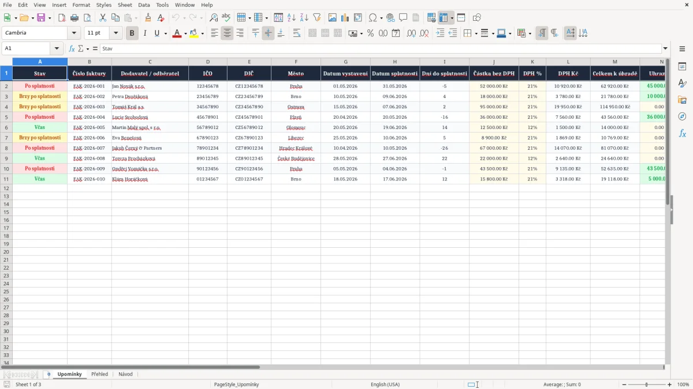Insert Comment icon
This screenshot has width=693, height=389.
point(403,18)
